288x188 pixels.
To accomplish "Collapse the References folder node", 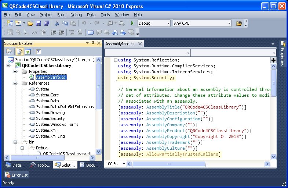I will 16,83.
